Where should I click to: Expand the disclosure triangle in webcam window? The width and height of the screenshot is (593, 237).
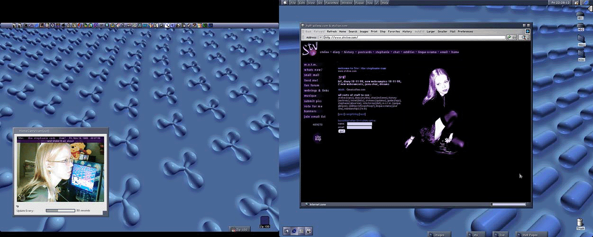[x=18, y=206]
